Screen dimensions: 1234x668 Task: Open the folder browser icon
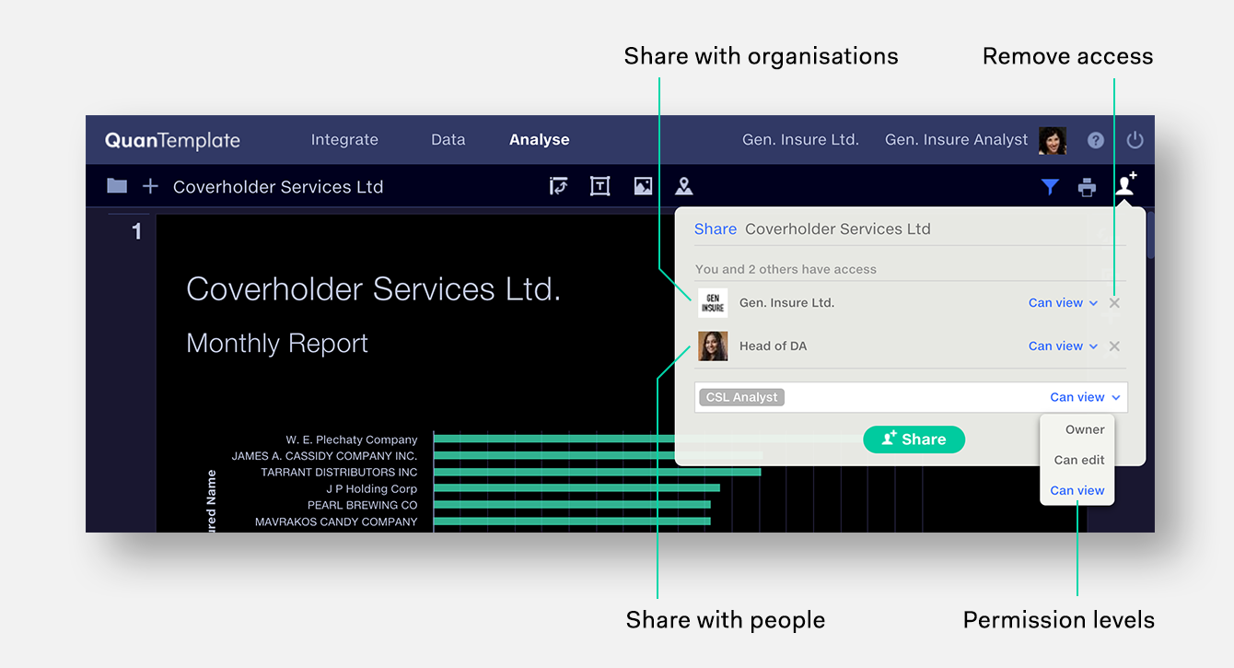[117, 186]
